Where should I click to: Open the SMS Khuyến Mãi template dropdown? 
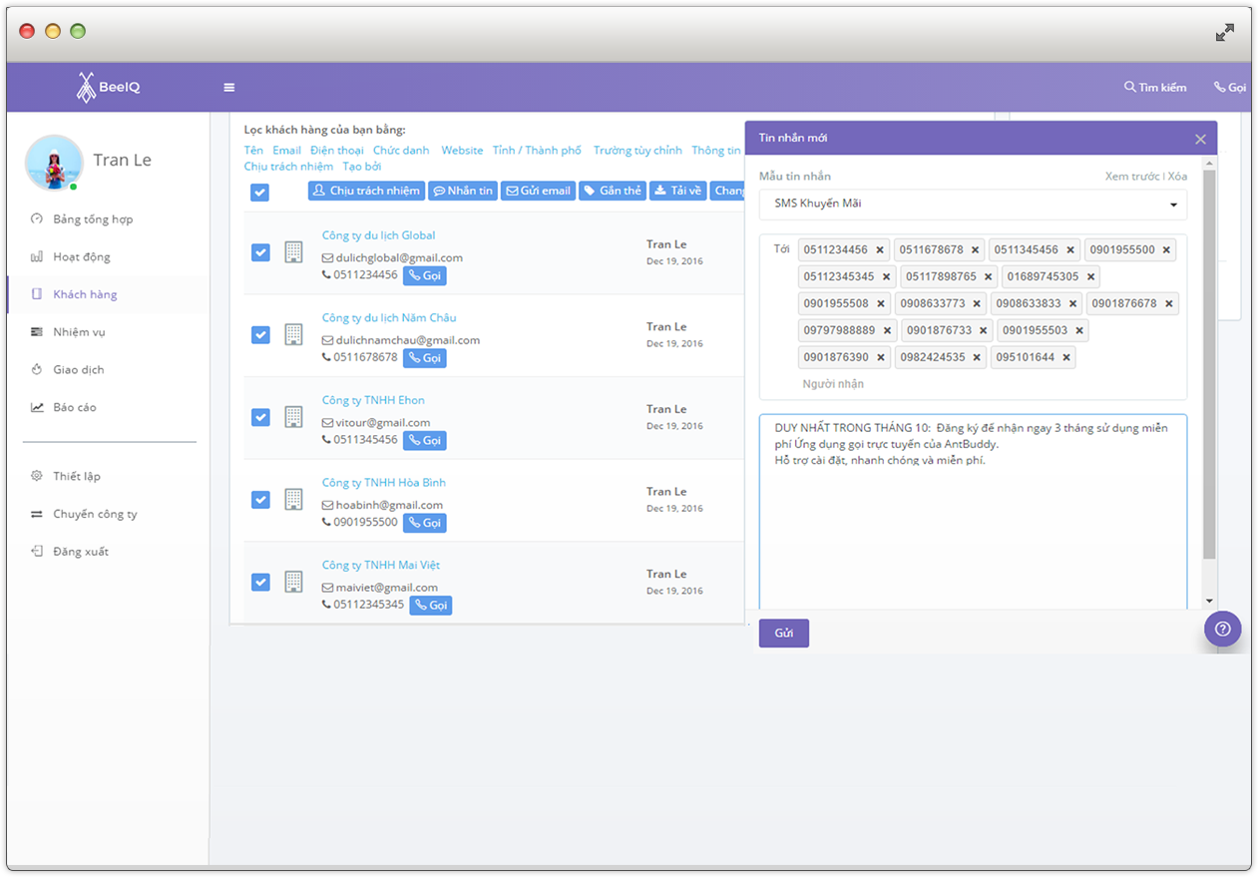973,205
